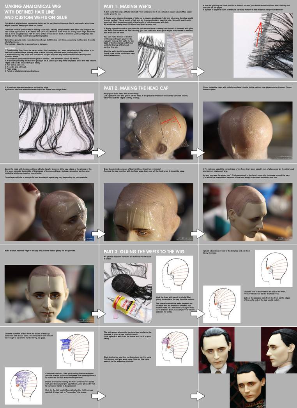
Task: Open the finished doll front-facing portrait
Action: click(216, 350)
